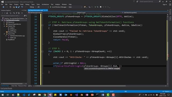Open File Explorer from the taskbar
The image size is (172, 97).
(40, 95)
